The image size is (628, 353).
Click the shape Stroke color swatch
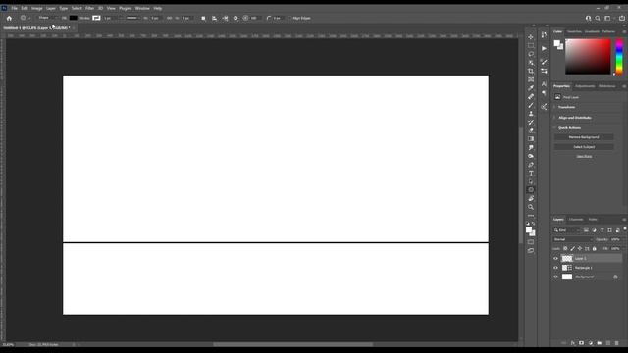[x=96, y=18]
